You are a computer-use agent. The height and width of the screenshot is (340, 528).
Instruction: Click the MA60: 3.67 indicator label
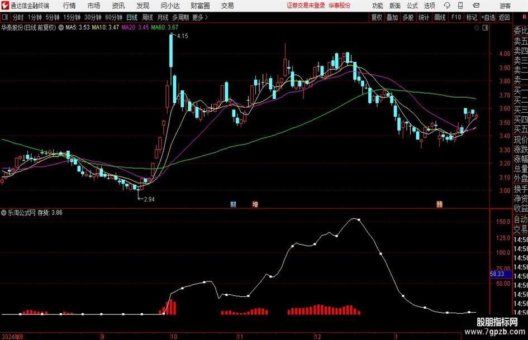[x=165, y=27]
